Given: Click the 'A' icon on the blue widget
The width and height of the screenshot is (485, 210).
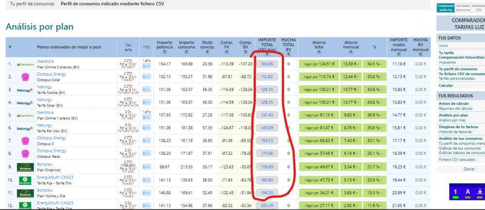Looking at the screenshot, I should 468,192.
